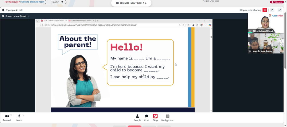
Task: Open Screen share options ellipsis
Action: [x=28, y=16]
